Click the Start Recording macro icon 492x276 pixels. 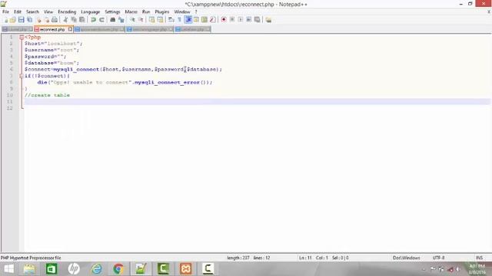224,20
